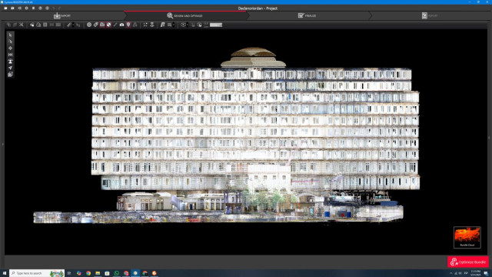The image size is (492, 277).
Task: Click the light input box at toolbar end
Action: point(216,25)
